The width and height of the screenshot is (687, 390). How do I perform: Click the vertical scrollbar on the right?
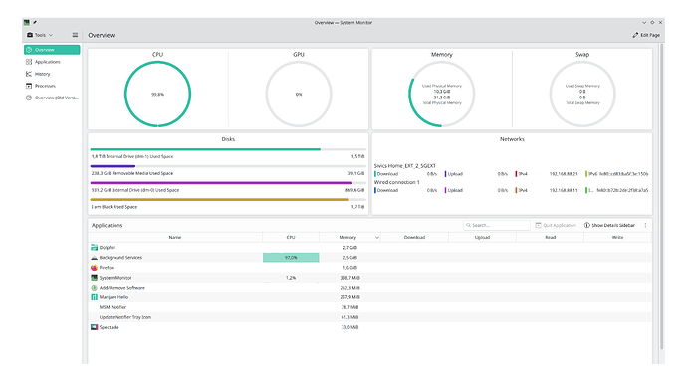[661, 197]
